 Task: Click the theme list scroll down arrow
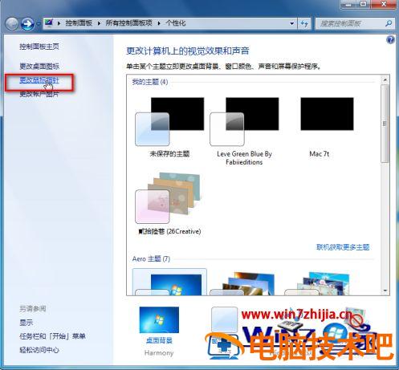(x=385, y=291)
